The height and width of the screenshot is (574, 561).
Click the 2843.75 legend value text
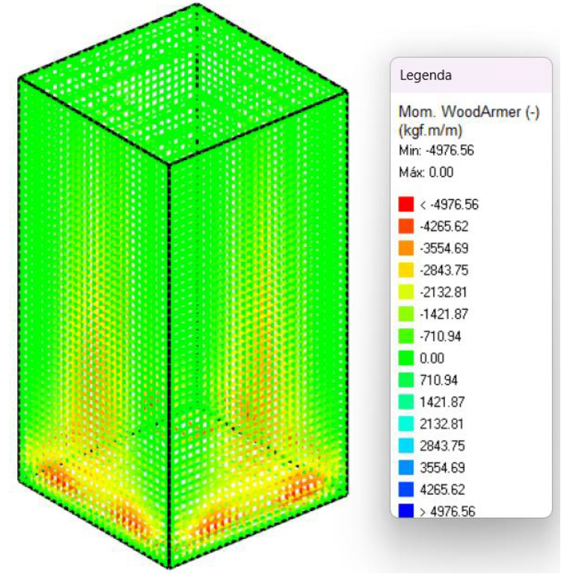(442, 446)
